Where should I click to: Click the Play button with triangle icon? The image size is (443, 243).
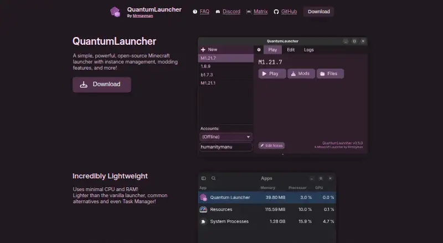click(272, 73)
